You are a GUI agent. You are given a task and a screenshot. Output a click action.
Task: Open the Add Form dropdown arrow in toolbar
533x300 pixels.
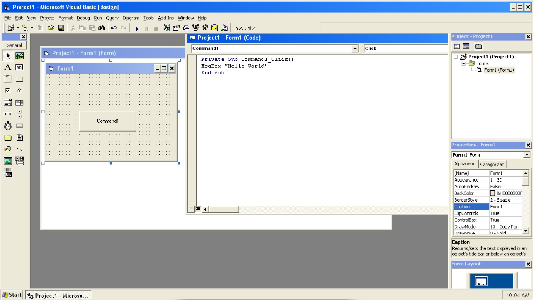click(32, 28)
